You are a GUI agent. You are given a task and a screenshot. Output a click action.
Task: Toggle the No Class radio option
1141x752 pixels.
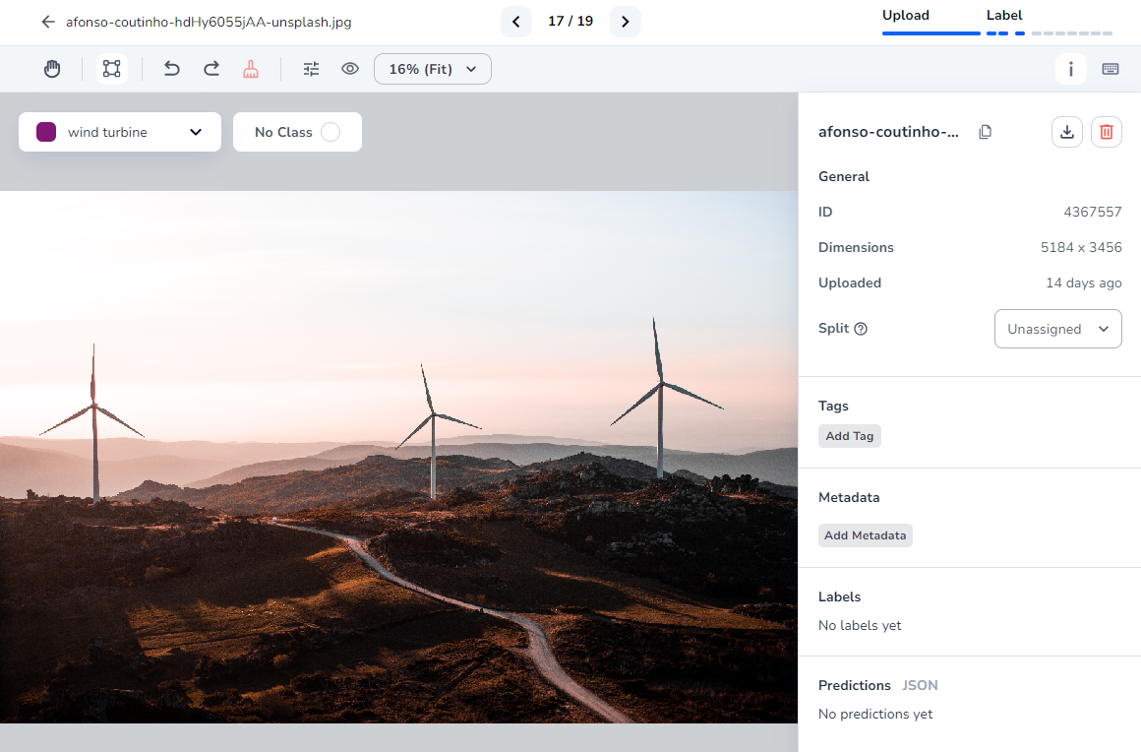(x=330, y=132)
